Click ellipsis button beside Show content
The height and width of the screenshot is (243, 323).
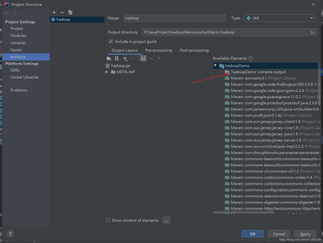[166, 220]
